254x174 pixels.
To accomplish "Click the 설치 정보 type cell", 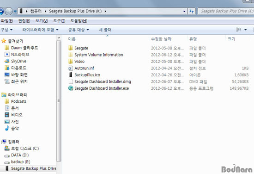I will click(198, 68).
